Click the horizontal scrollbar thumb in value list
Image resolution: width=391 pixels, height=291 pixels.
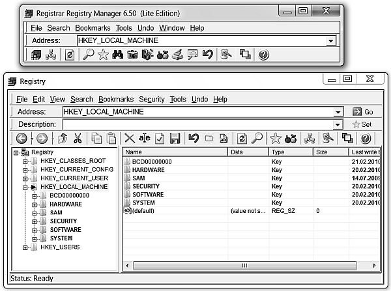[244, 266]
